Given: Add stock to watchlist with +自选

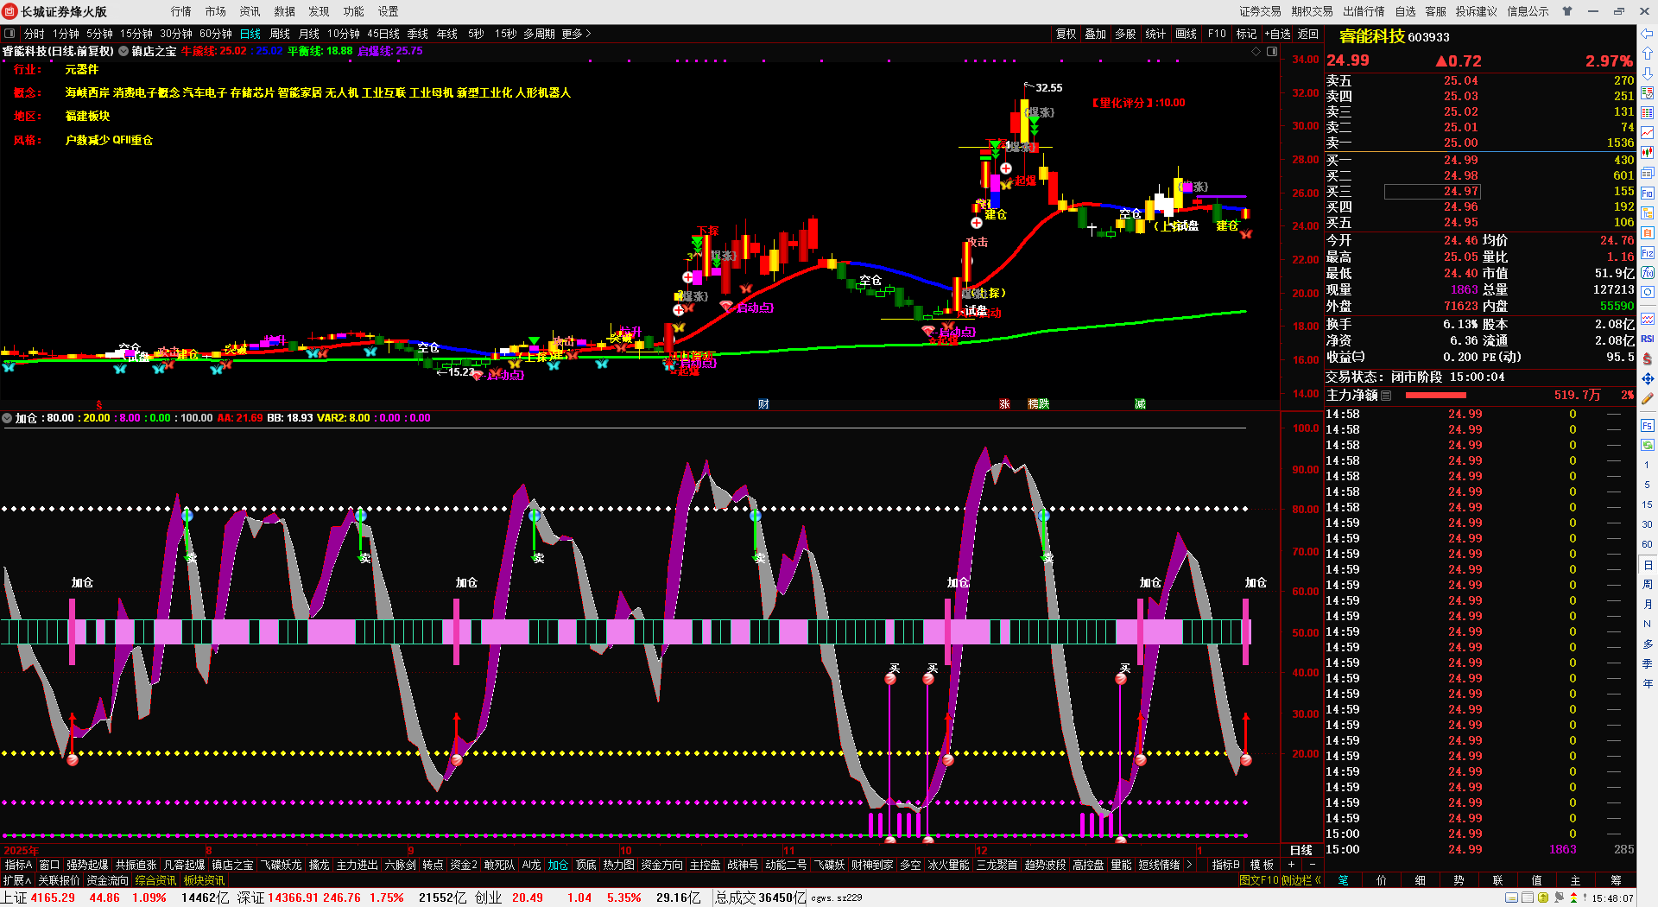Looking at the screenshot, I should coord(1278,34).
